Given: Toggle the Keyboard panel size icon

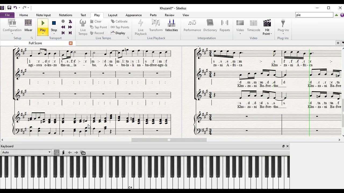Looking at the screenshot, I should click(83, 153).
